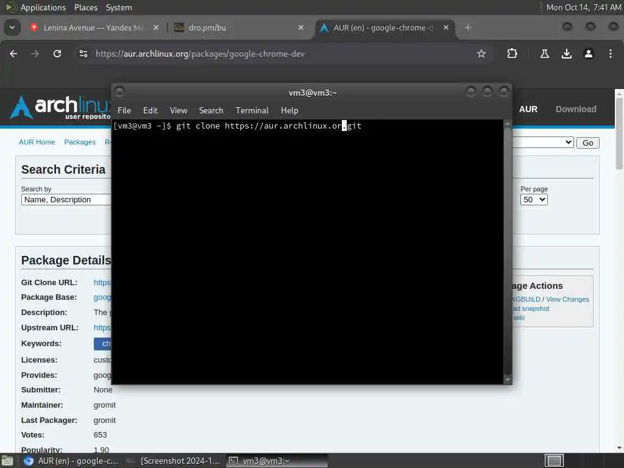
Task: Open the terminal window menu icon
Action: [x=119, y=92]
